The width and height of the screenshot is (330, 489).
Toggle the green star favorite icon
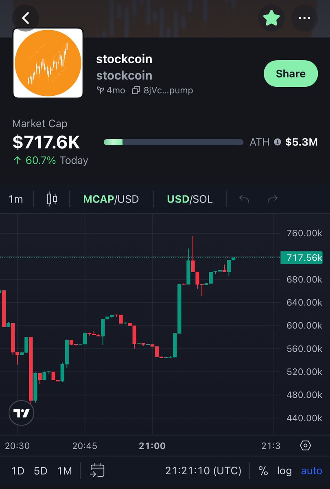coord(271,18)
